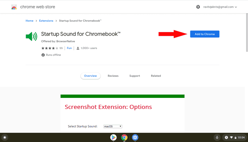The height and width of the screenshot is (142, 248).
Task: Open Chrome browser icon on shelf
Action: tap(124, 138)
